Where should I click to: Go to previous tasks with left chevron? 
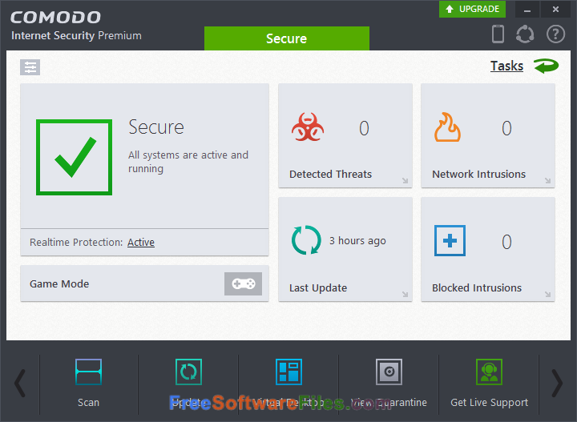(20, 384)
